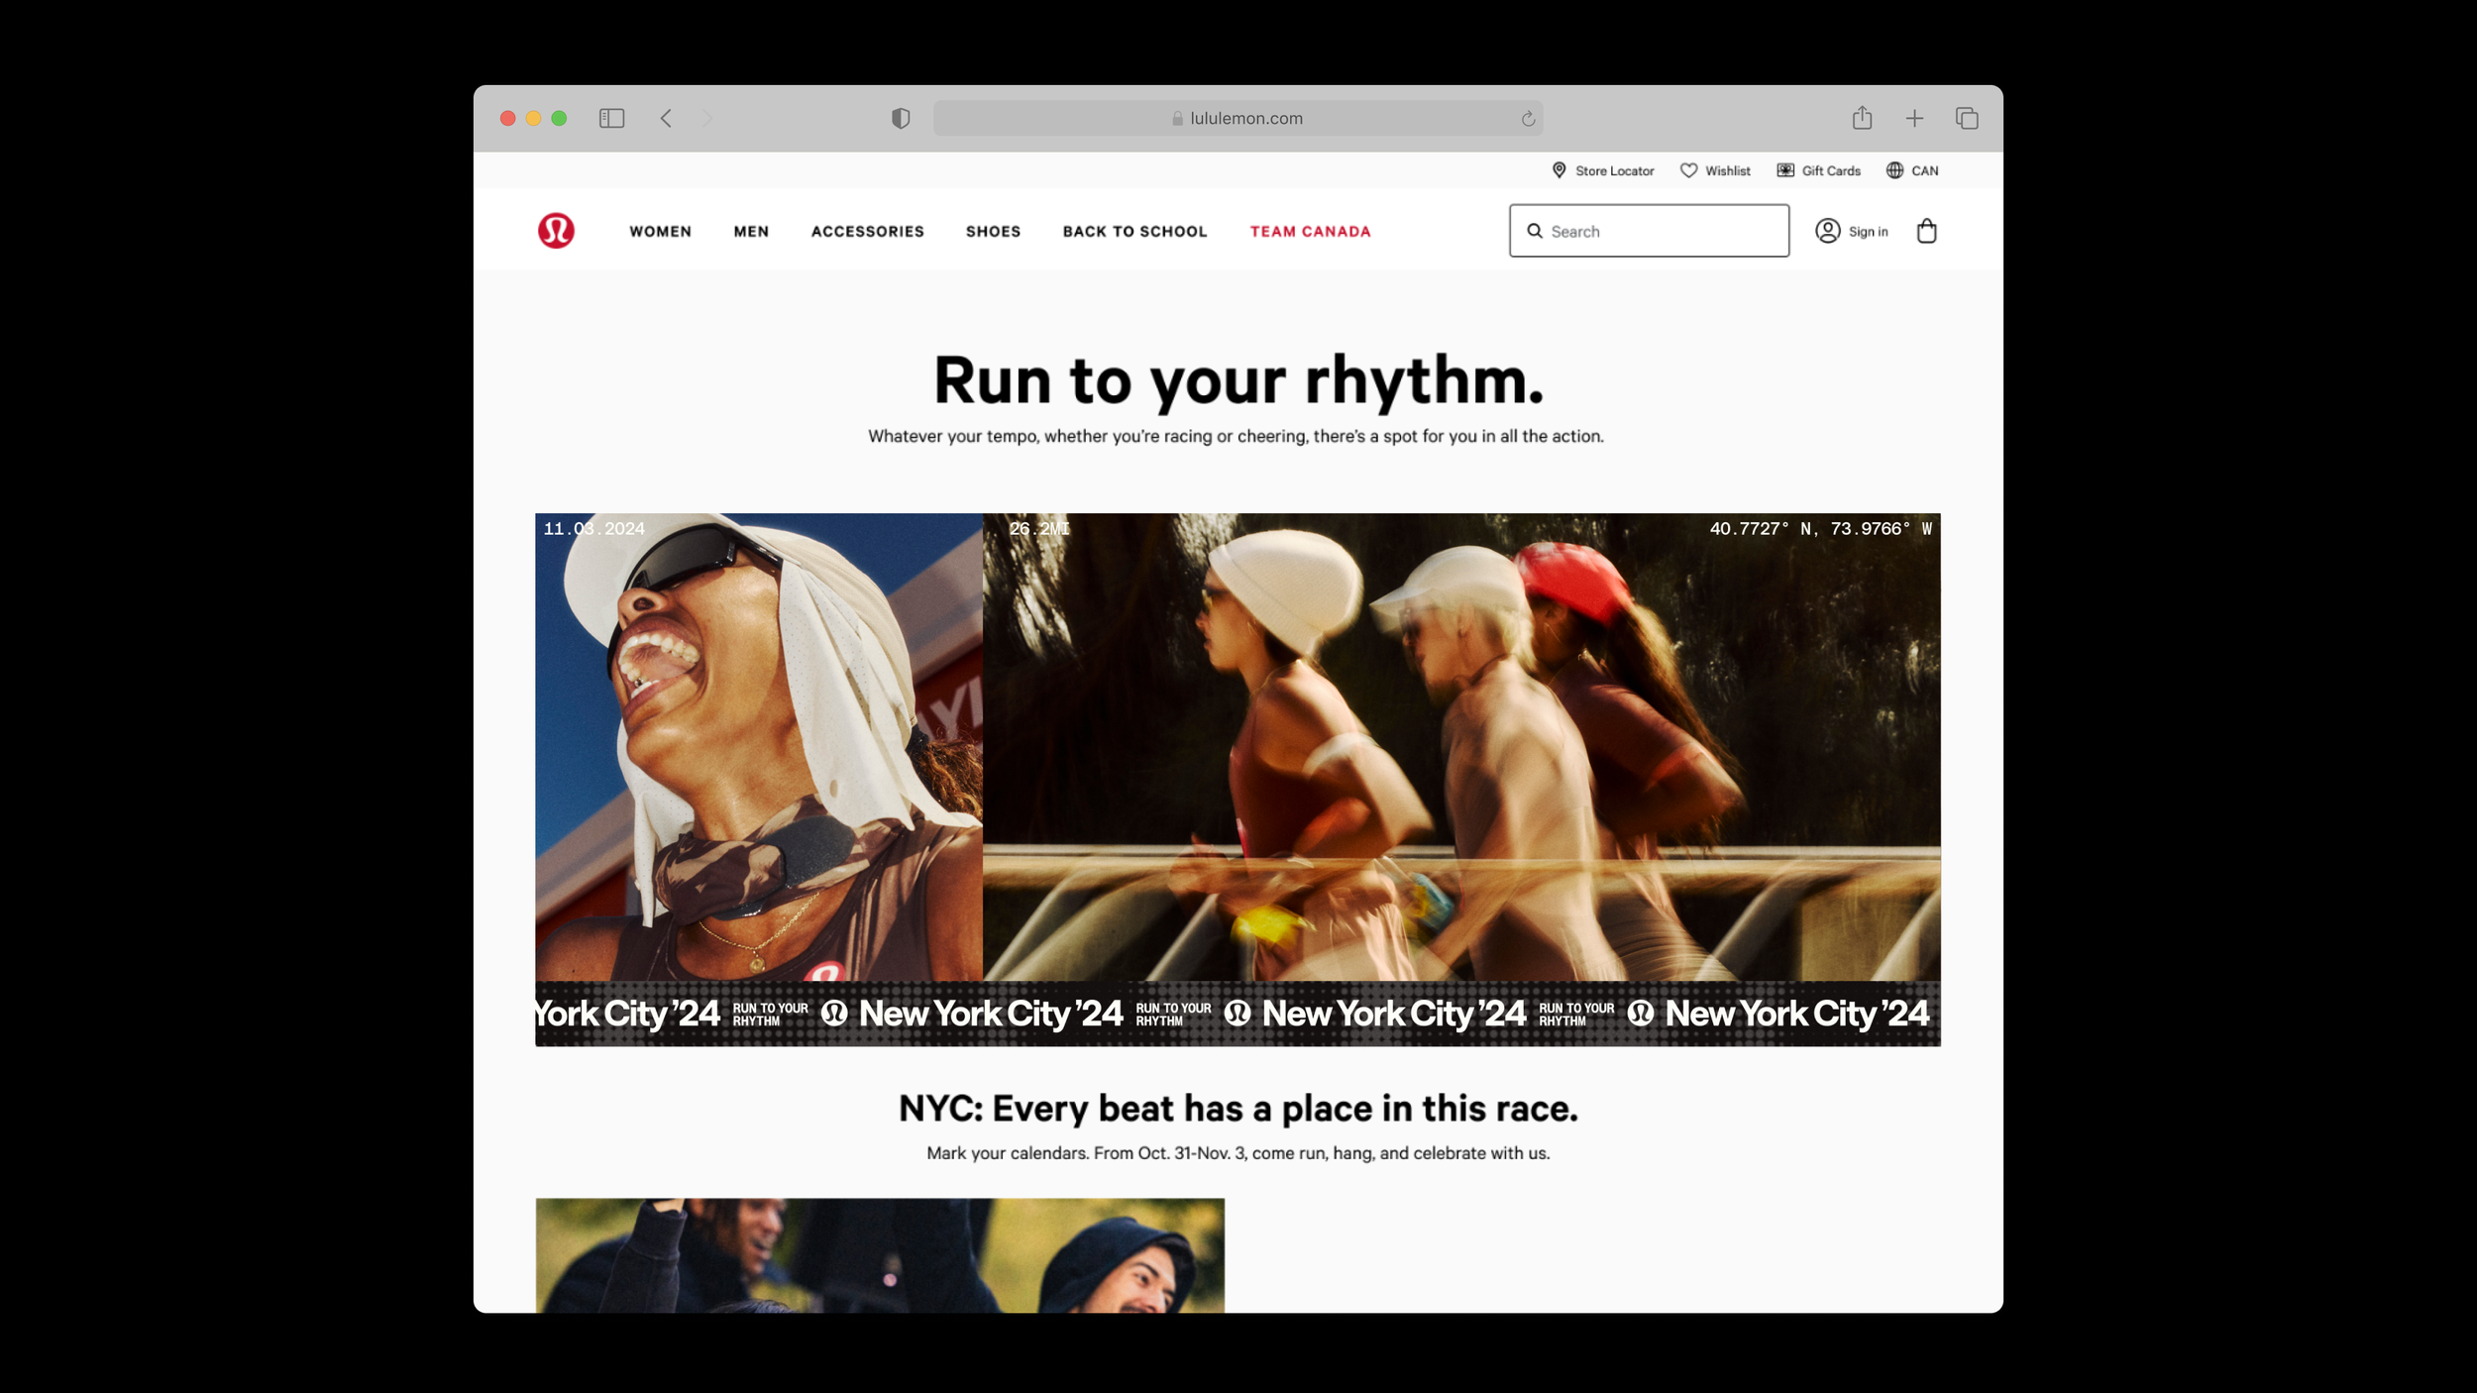Click the Sign in account icon
The height and width of the screenshot is (1393, 2477).
click(1828, 231)
